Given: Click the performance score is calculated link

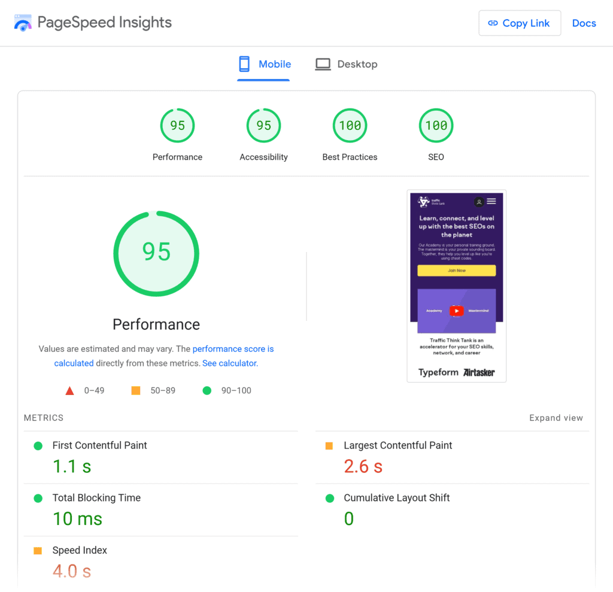Looking at the screenshot, I should [x=233, y=349].
